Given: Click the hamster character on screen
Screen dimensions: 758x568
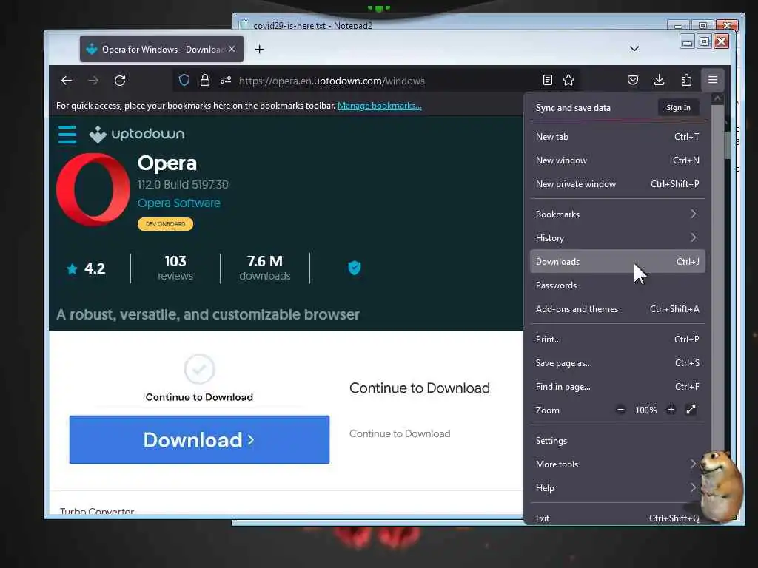Looking at the screenshot, I should pyautogui.click(x=721, y=487).
